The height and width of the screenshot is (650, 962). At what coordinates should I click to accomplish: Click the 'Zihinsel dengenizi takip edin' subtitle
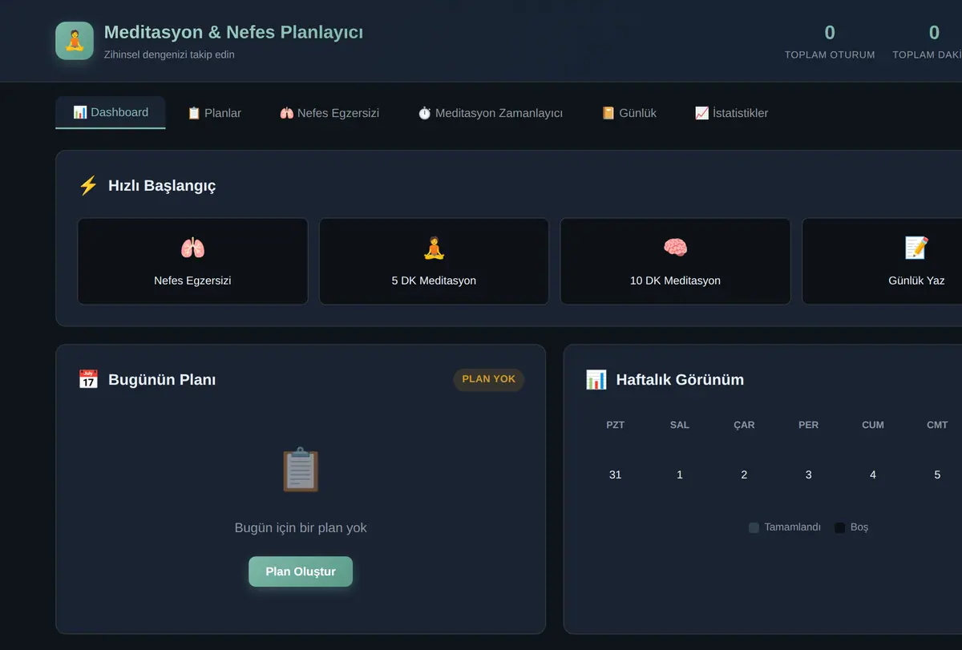(x=169, y=55)
